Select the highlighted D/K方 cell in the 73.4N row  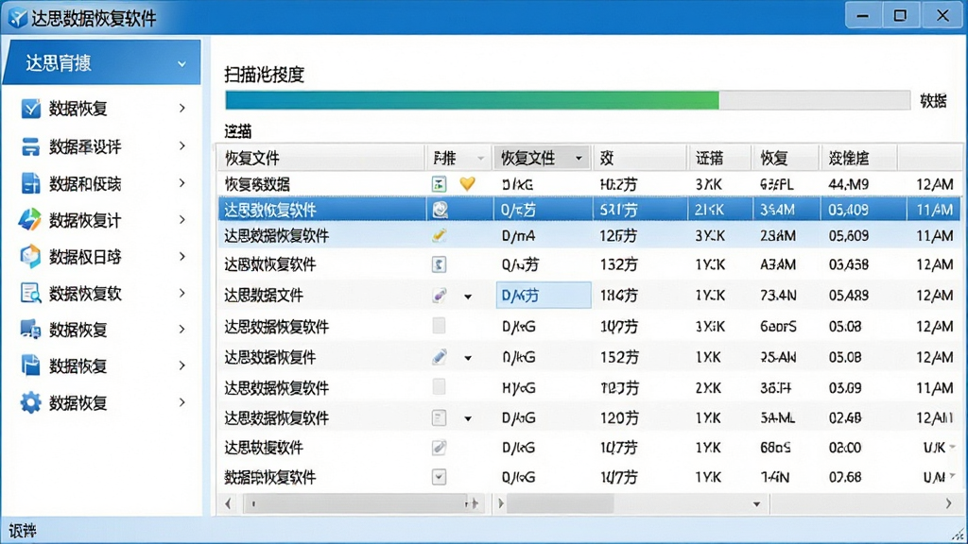pos(544,296)
